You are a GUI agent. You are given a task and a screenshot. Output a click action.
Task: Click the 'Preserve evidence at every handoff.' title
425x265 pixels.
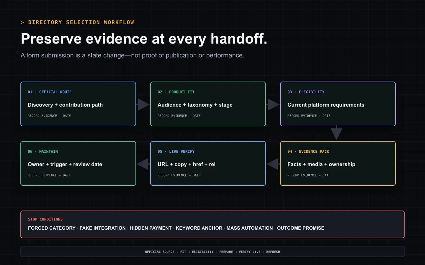click(144, 39)
